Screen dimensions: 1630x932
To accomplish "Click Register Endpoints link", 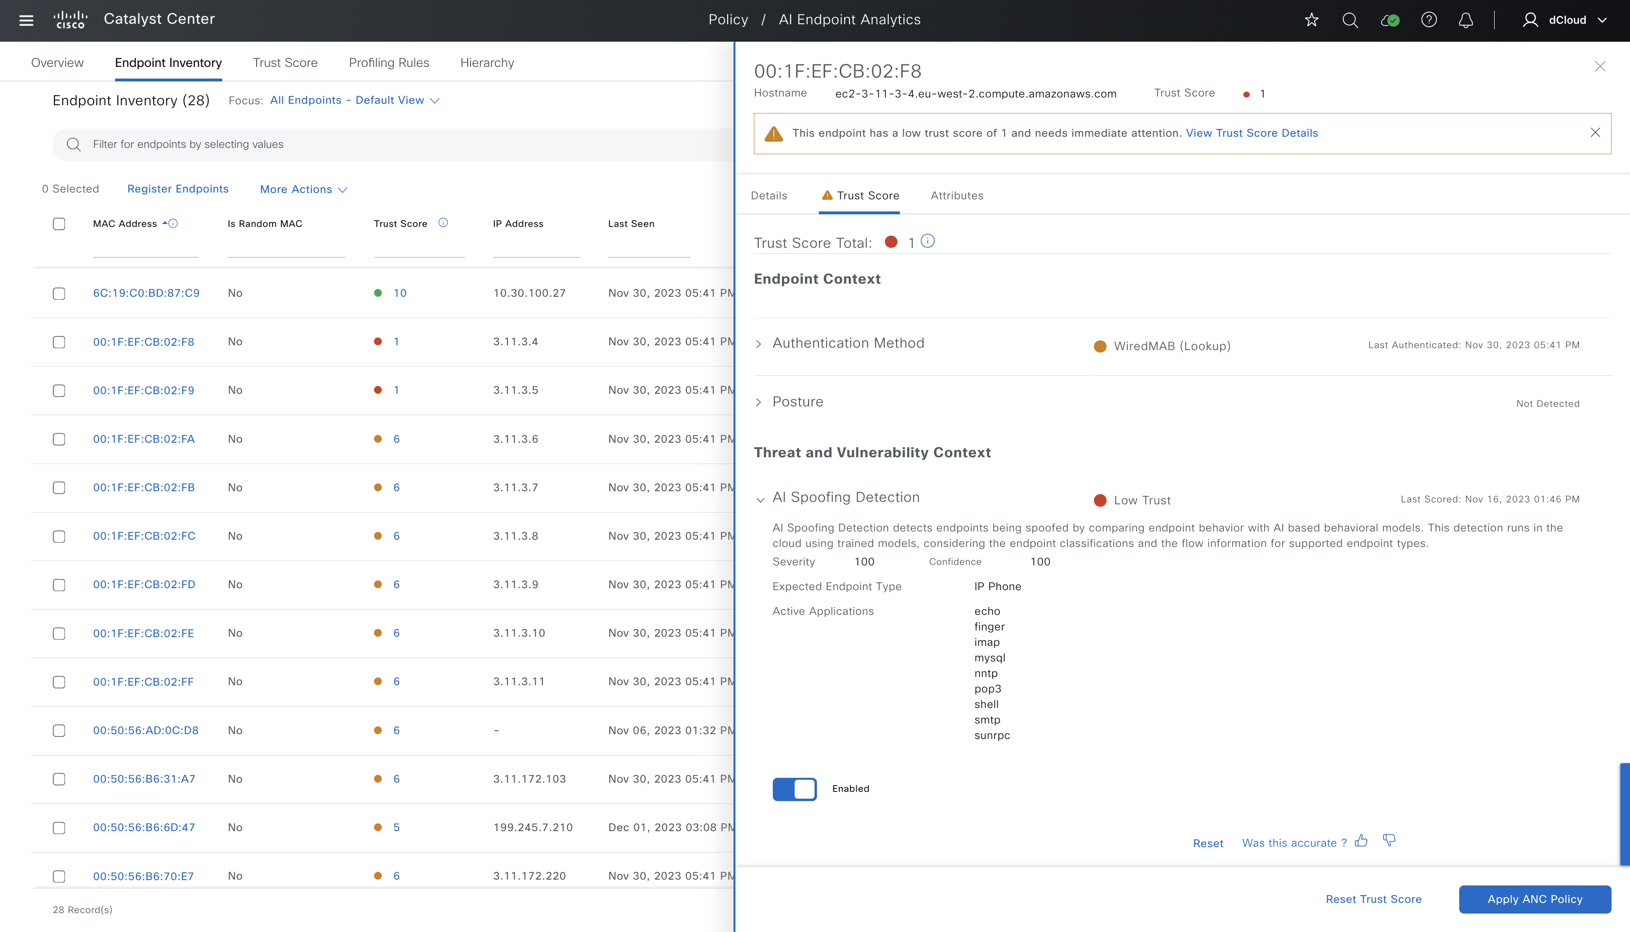I will [x=178, y=189].
